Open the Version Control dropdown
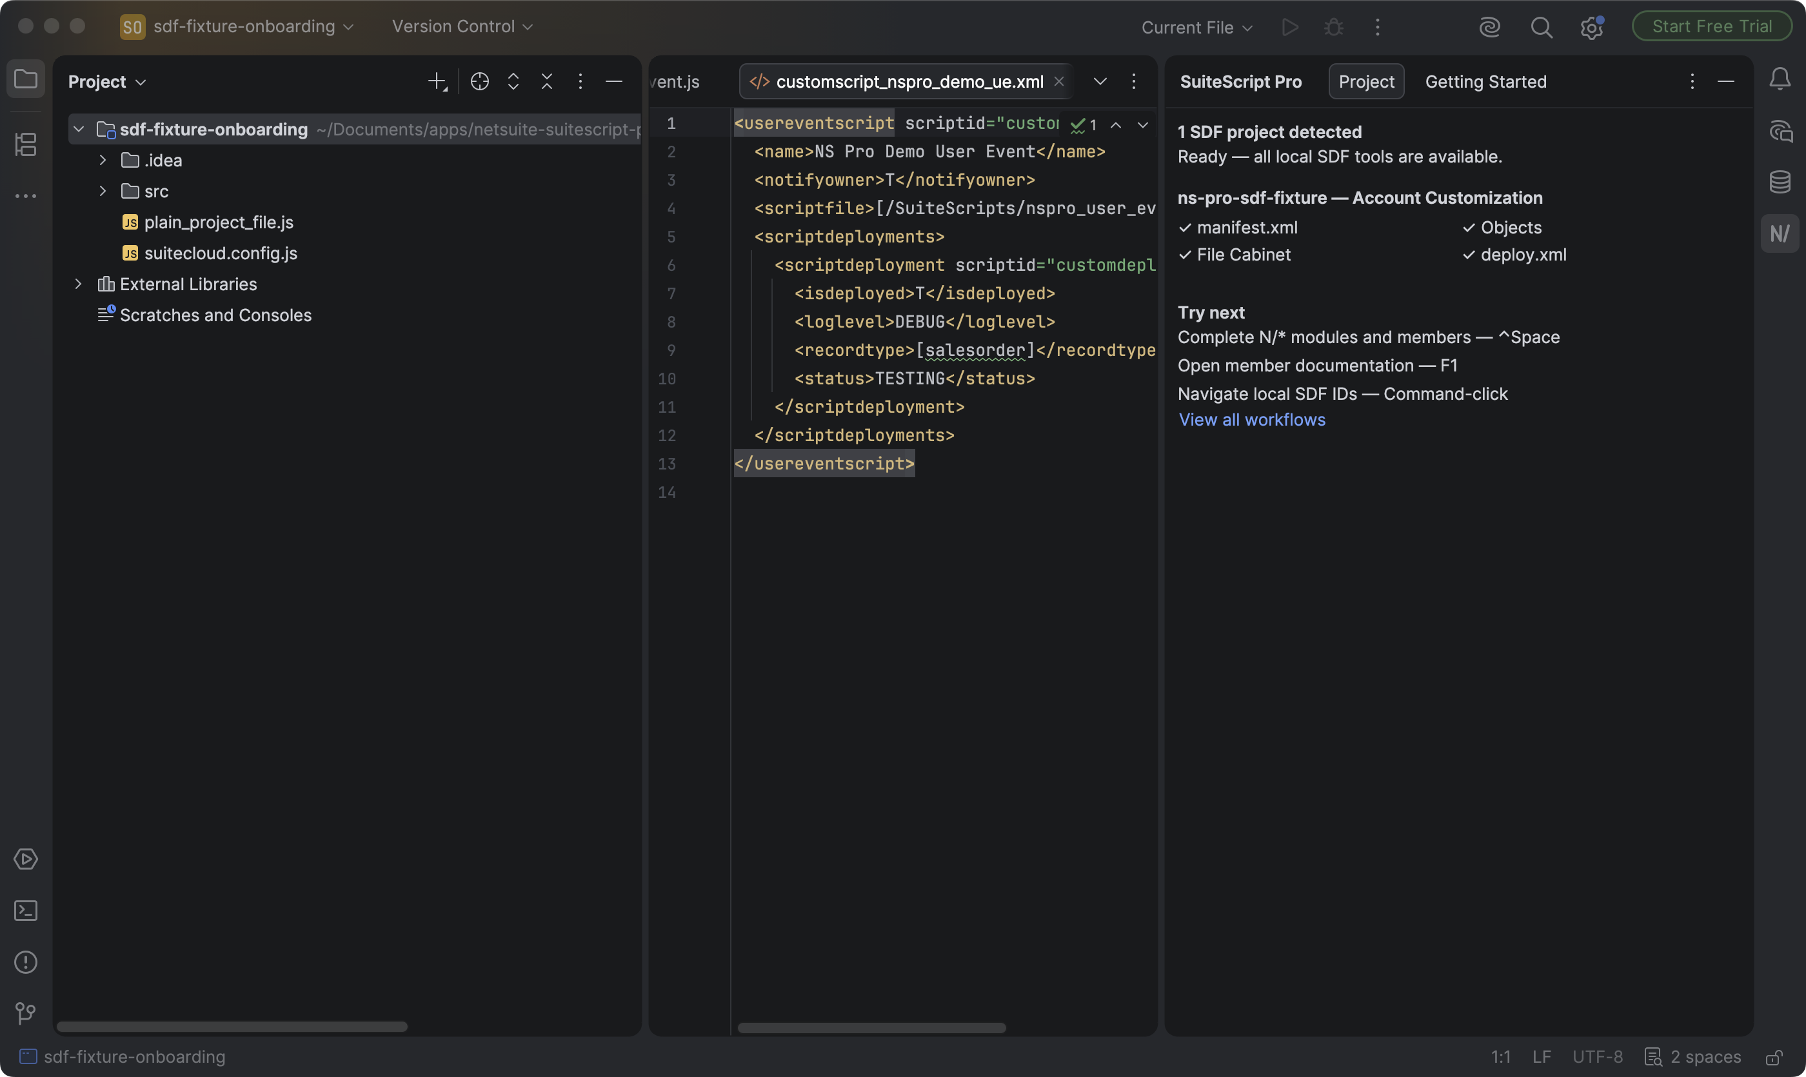The width and height of the screenshot is (1806, 1077). (x=462, y=27)
